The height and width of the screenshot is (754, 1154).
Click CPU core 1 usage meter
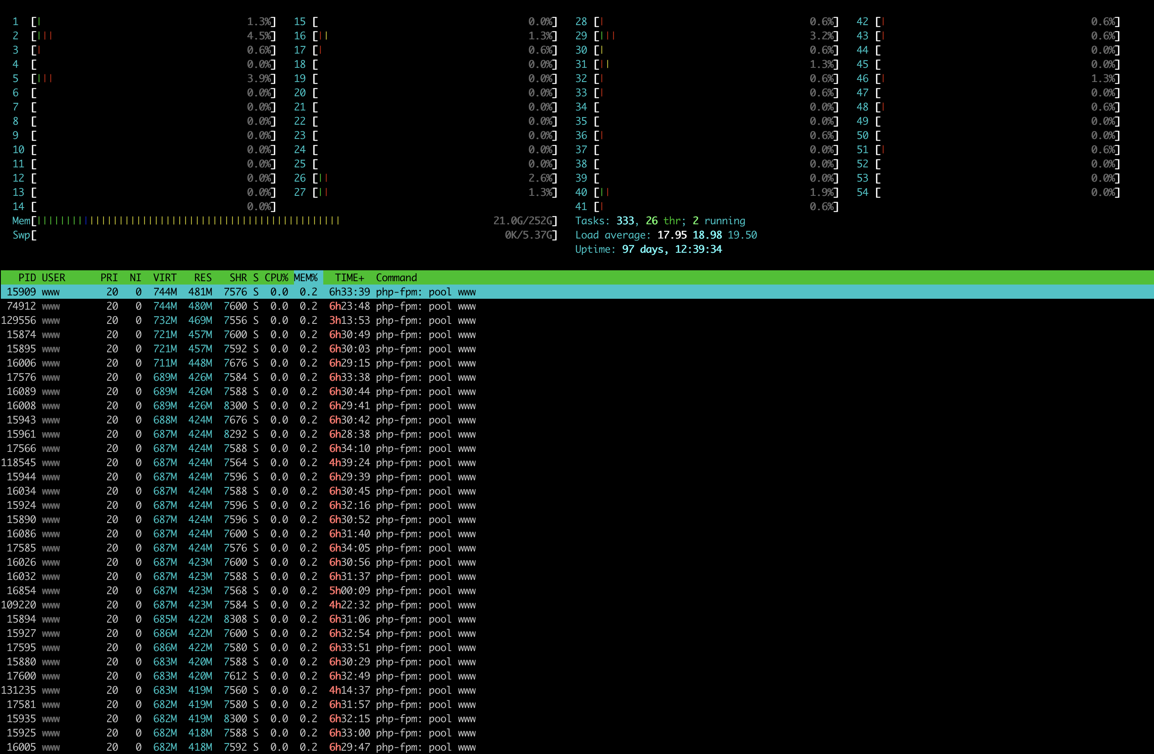tap(145, 21)
